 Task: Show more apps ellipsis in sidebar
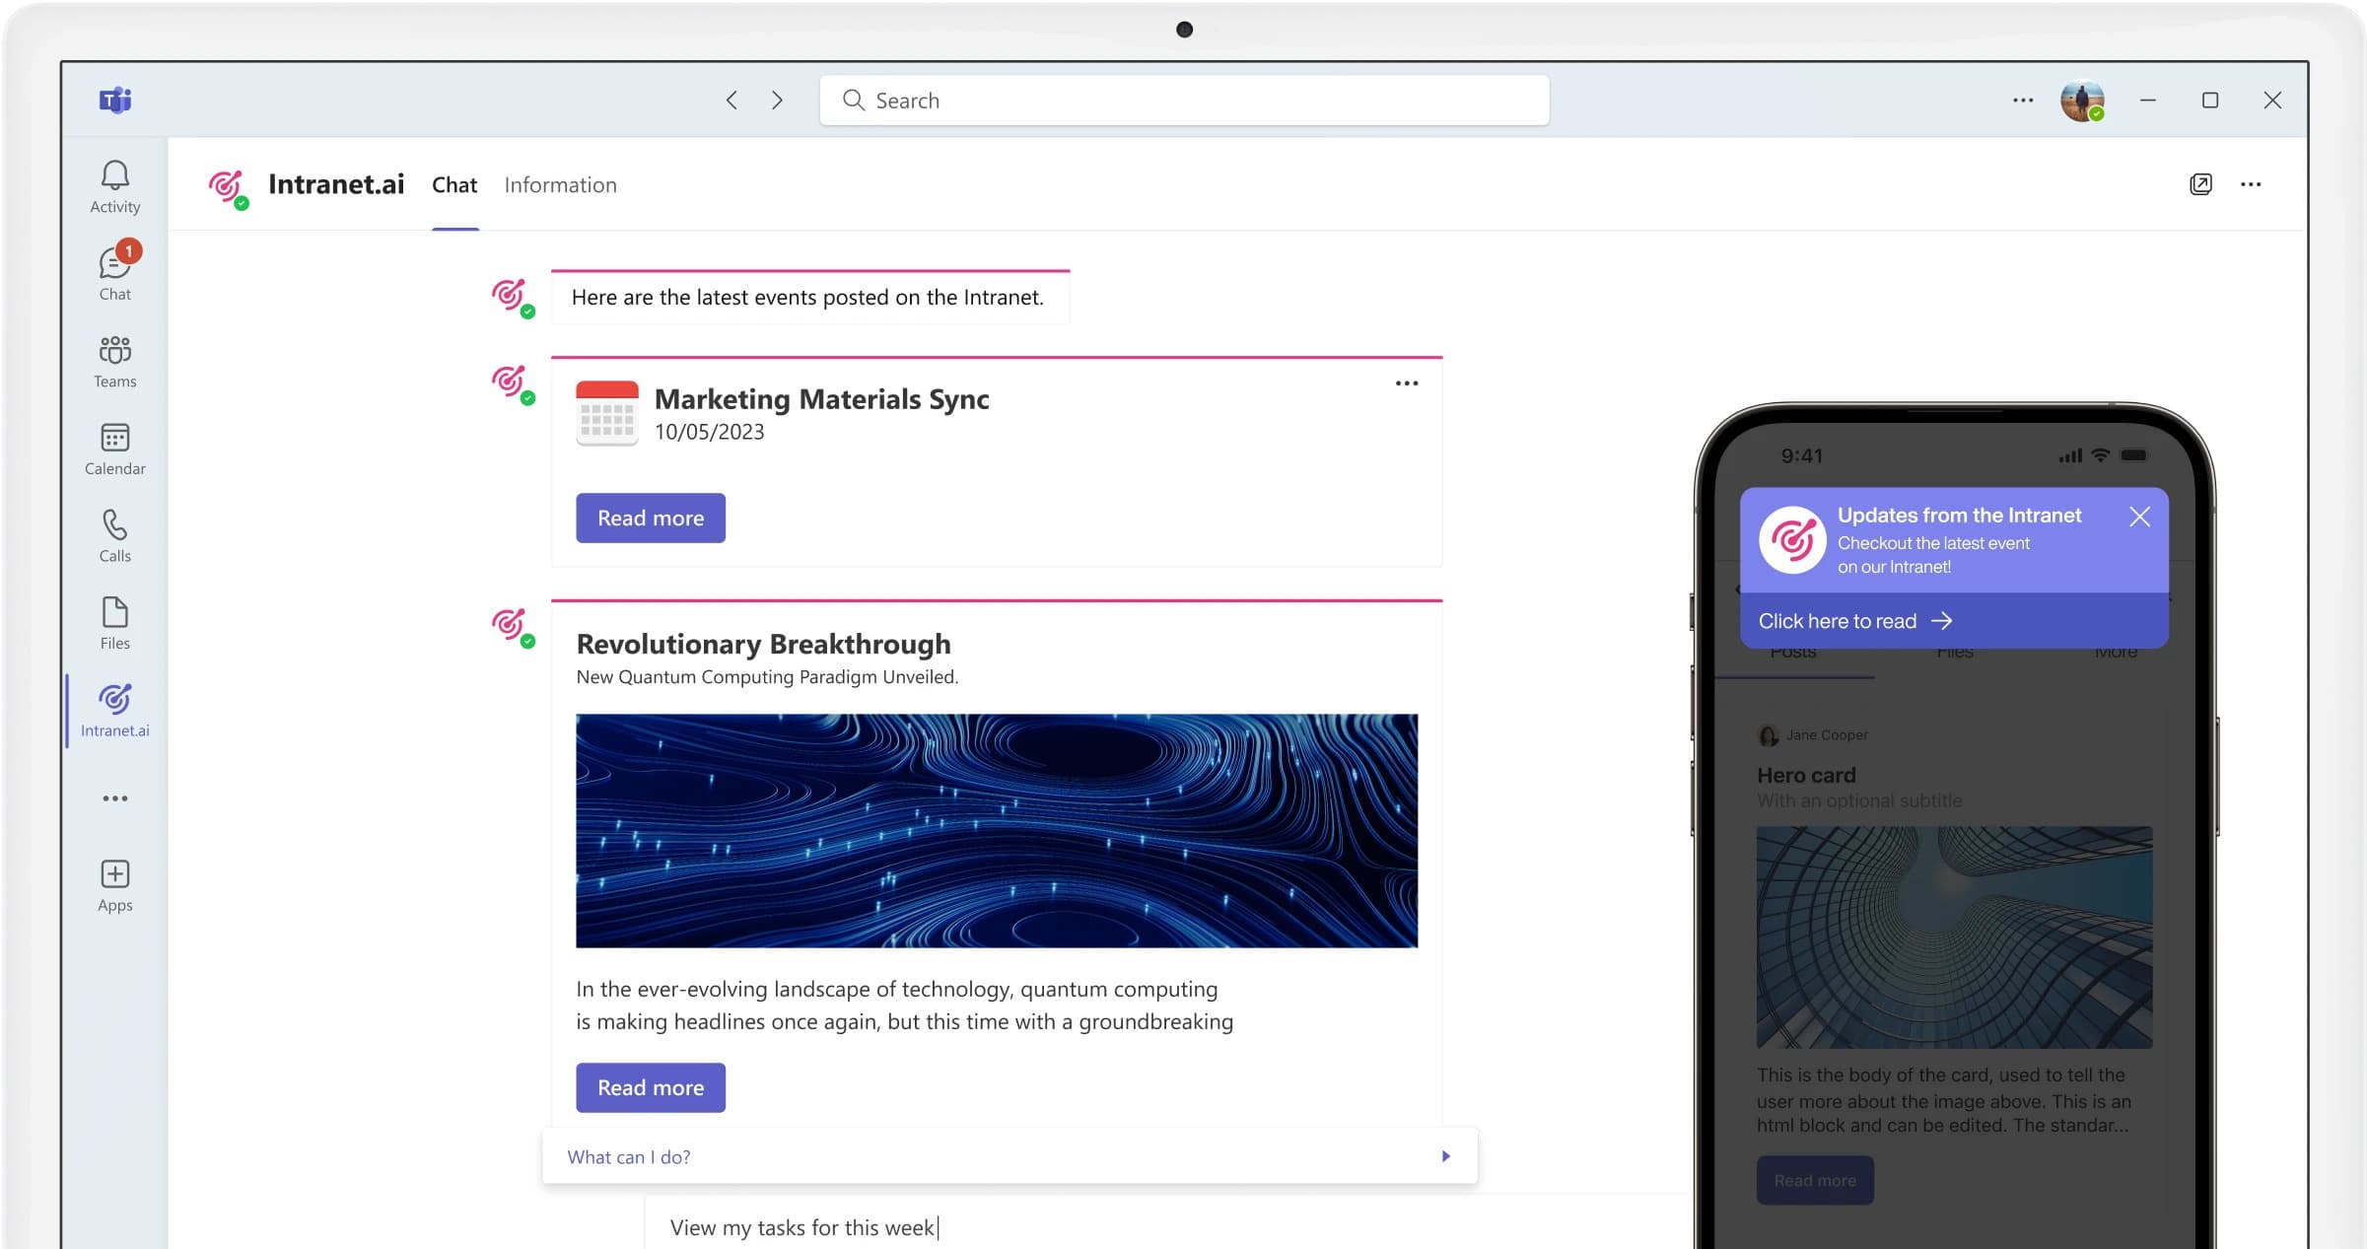[114, 798]
